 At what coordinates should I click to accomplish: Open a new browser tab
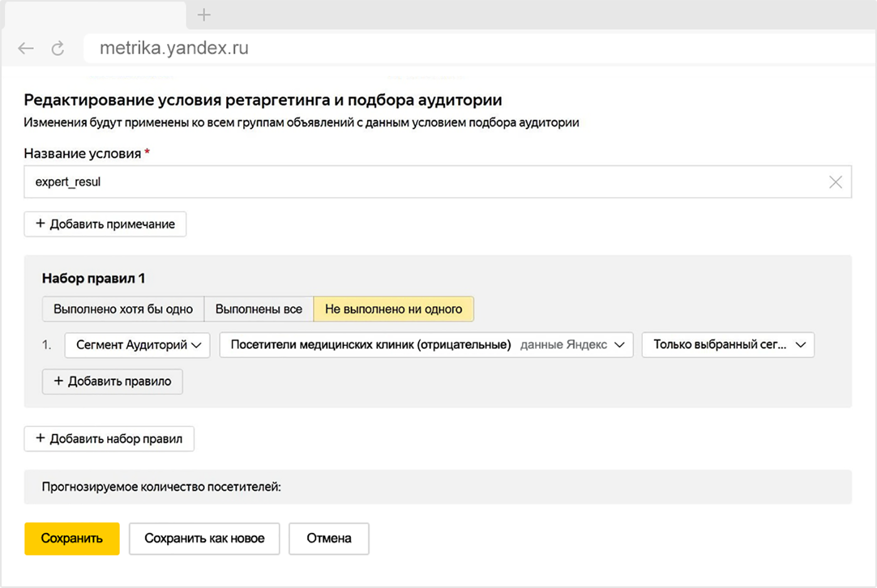204,15
